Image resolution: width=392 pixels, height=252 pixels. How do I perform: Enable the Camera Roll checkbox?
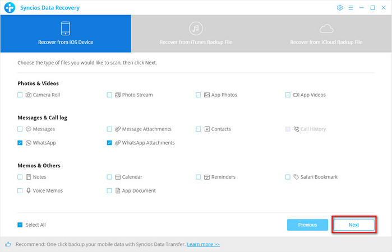click(20, 95)
